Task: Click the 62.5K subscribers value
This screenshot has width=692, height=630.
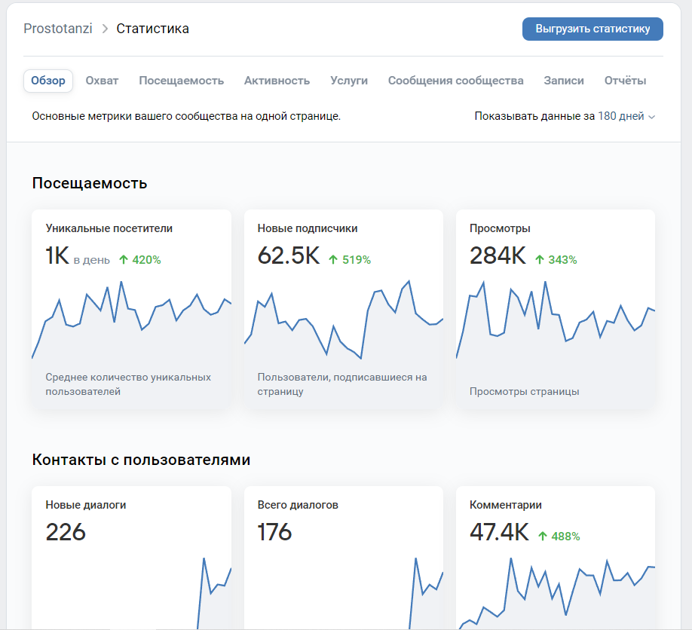Action: [x=289, y=256]
